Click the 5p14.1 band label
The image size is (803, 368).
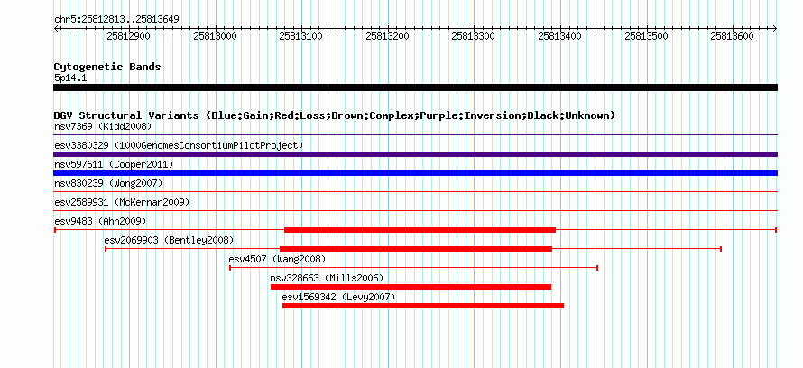[x=70, y=78]
